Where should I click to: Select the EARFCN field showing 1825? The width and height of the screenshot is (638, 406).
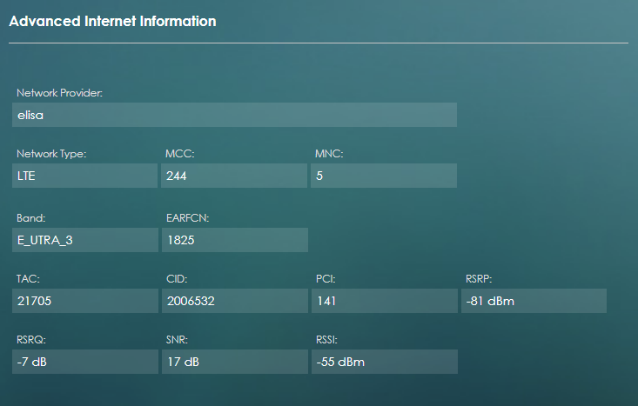(x=234, y=240)
